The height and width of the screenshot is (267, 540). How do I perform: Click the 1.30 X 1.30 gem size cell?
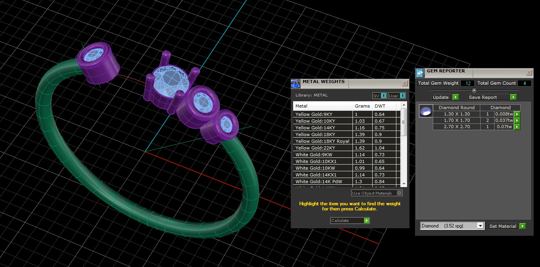point(457,114)
